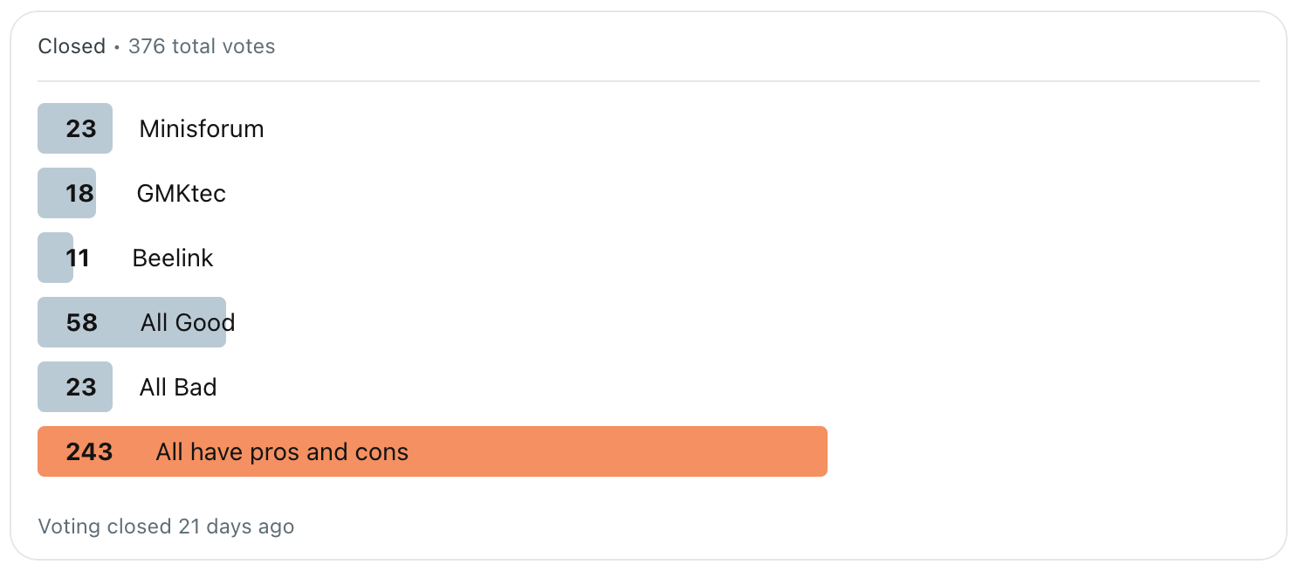The height and width of the screenshot is (578, 1299).
Task: Select the All Good option label
Action: (x=187, y=323)
